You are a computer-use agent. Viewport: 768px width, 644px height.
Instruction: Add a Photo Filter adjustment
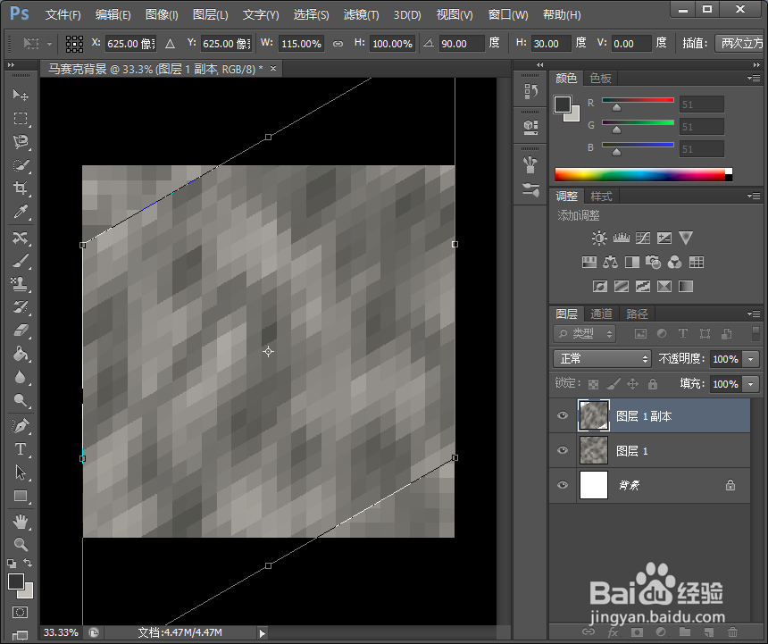653,262
